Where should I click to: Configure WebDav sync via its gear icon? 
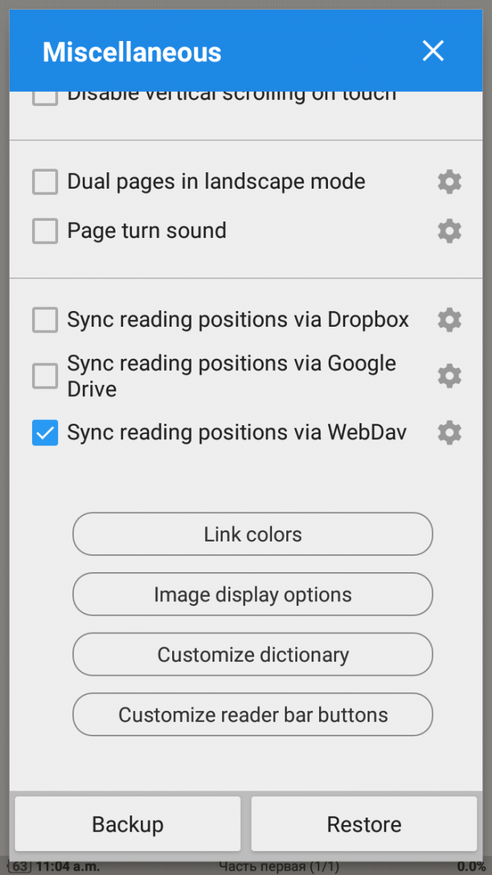pos(450,433)
